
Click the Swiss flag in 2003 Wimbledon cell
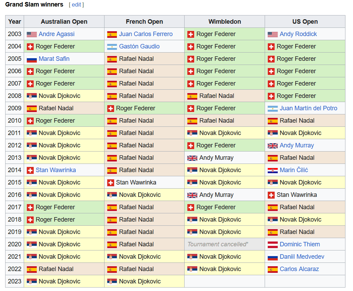(191, 34)
